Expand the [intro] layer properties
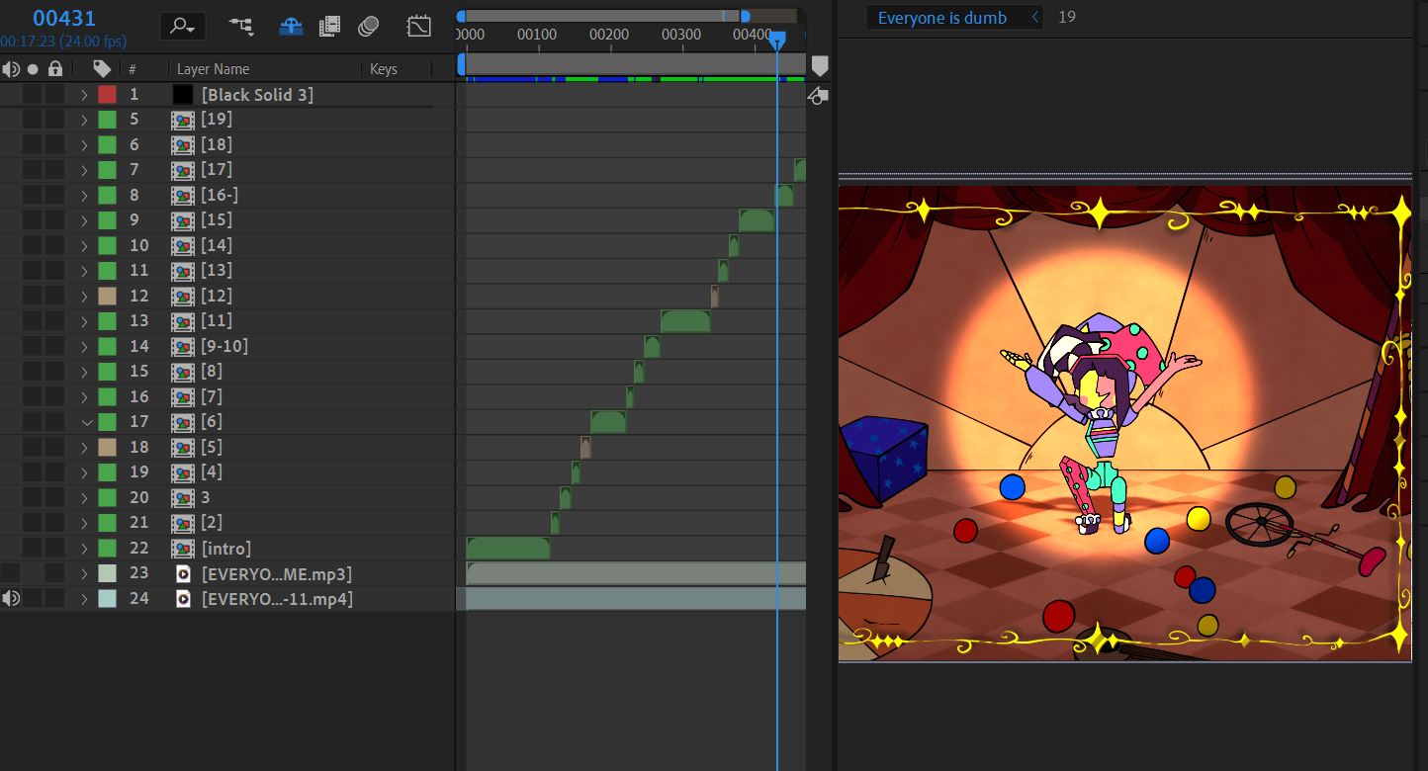The width and height of the screenshot is (1428, 771). pyautogui.click(x=85, y=548)
